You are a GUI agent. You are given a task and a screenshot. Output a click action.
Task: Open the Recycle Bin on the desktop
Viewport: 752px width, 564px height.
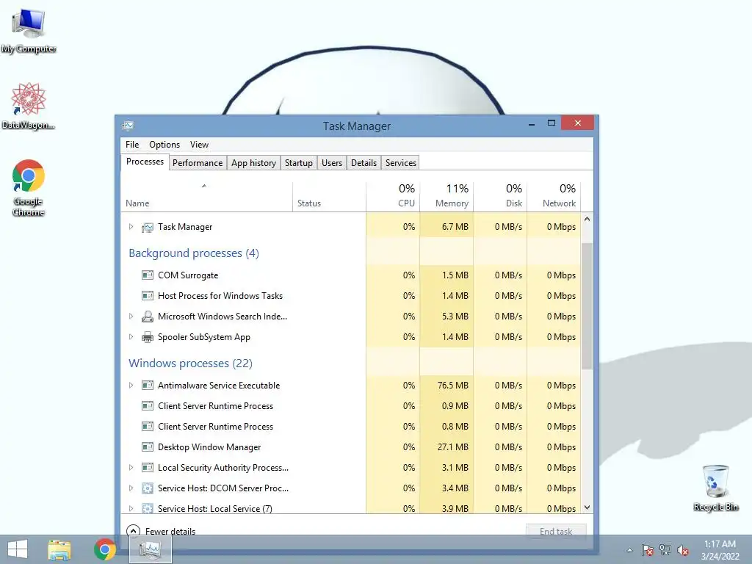[715, 488]
